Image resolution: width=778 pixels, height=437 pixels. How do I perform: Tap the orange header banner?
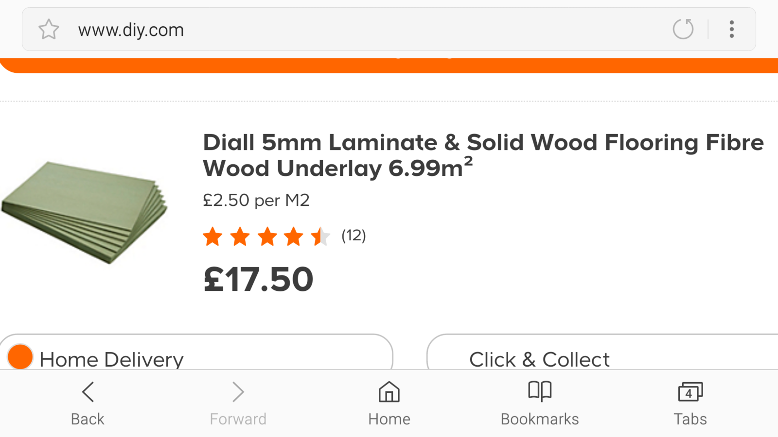[389, 66]
